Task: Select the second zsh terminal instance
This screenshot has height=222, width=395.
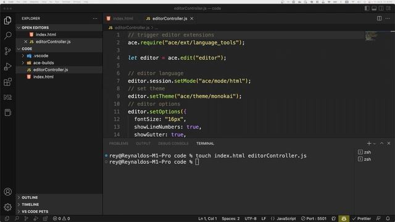Action: [365, 159]
